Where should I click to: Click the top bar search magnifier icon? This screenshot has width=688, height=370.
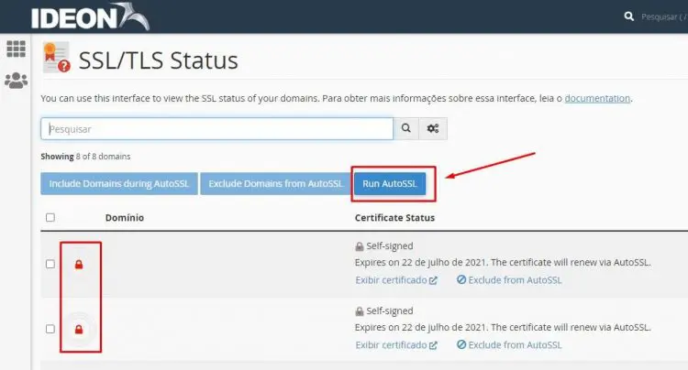click(x=628, y=16)
